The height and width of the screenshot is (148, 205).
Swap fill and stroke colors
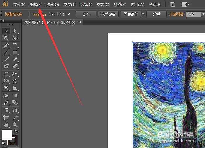tap(16, 131)
